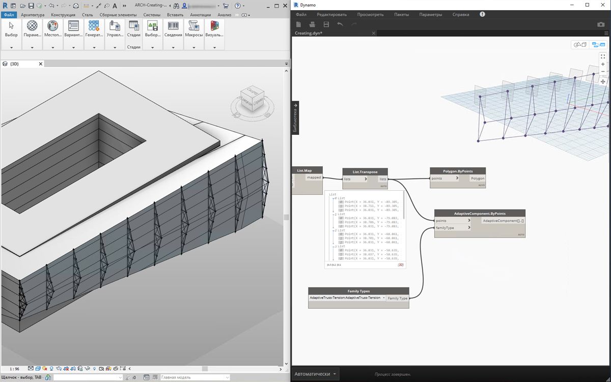Click familyType input port on AdaptiveComponent node

(452, 228)
